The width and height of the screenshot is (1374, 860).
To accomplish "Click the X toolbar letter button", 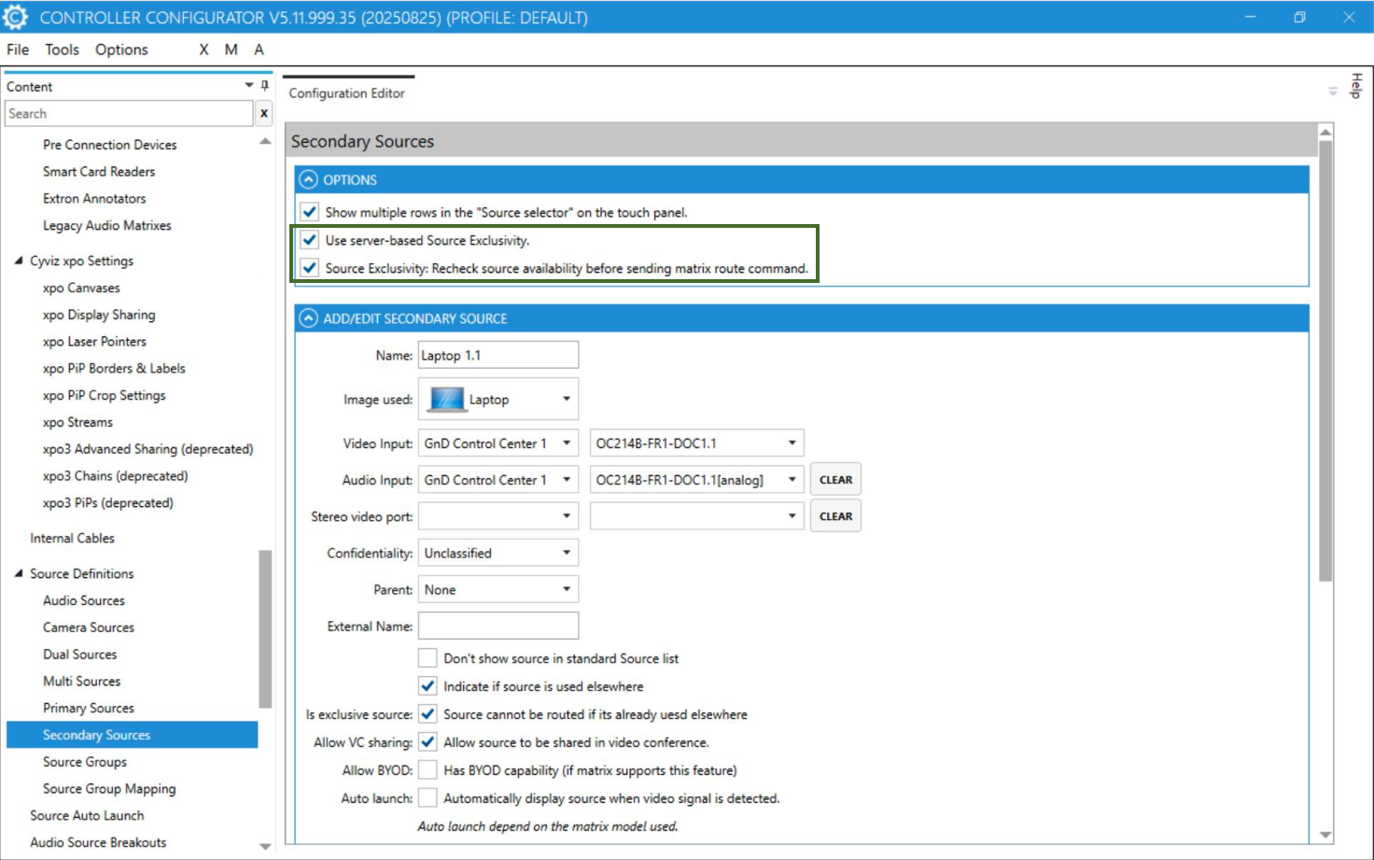I will (203, 49).
